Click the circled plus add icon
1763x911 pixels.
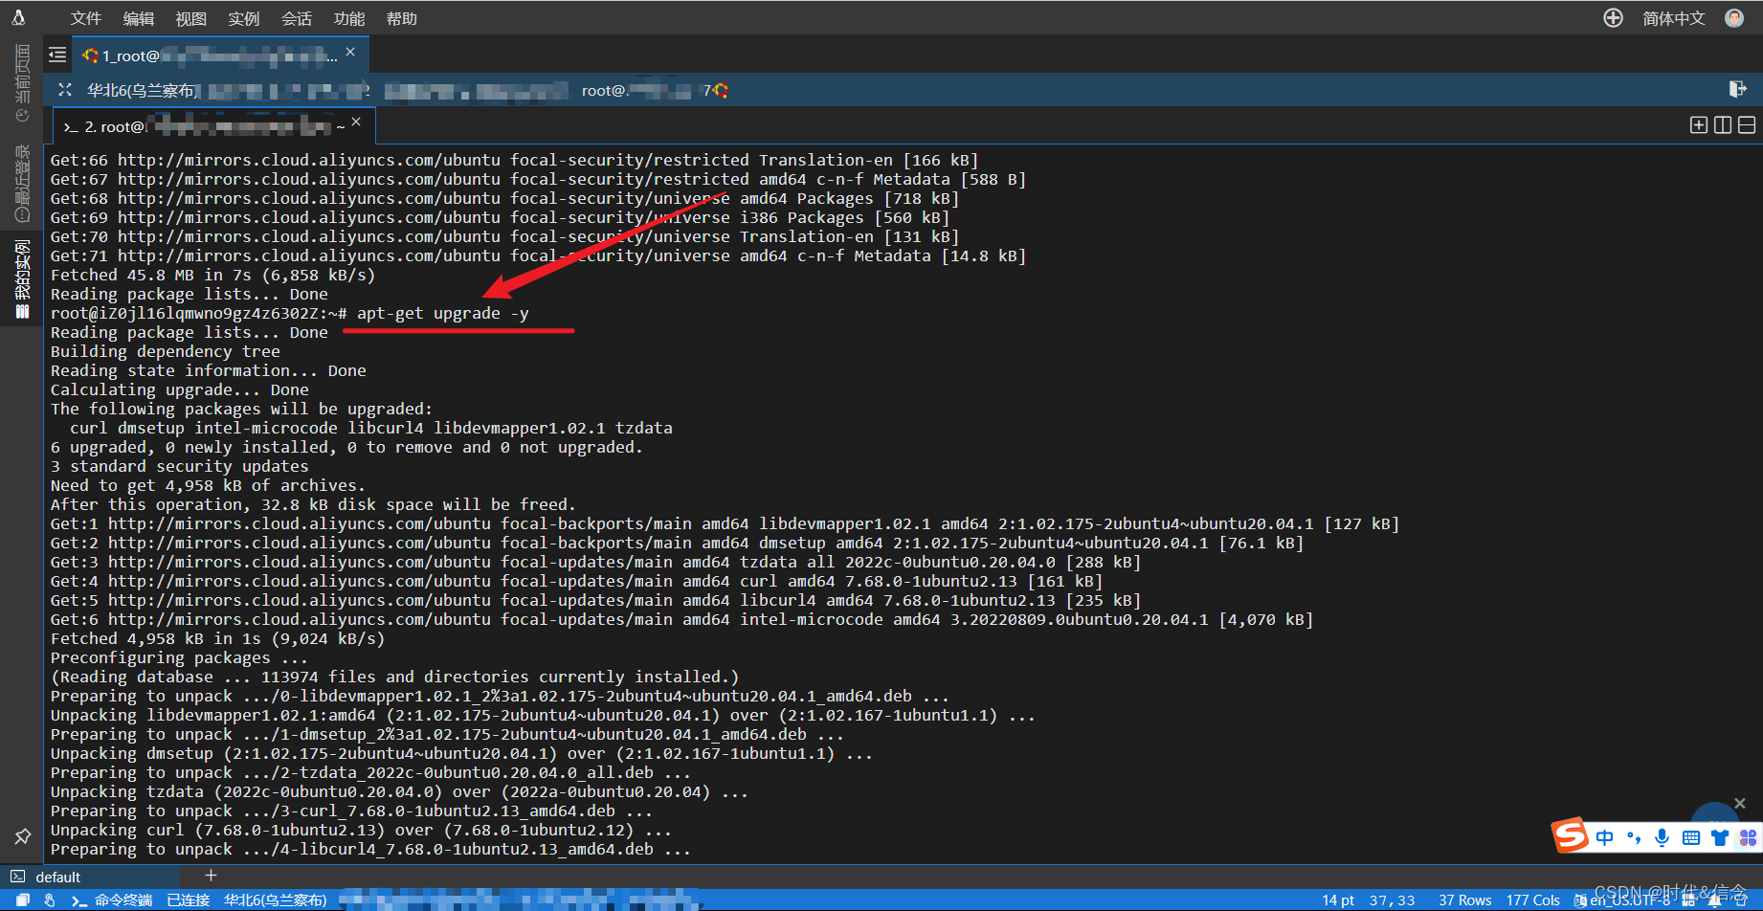point(1613,18)
